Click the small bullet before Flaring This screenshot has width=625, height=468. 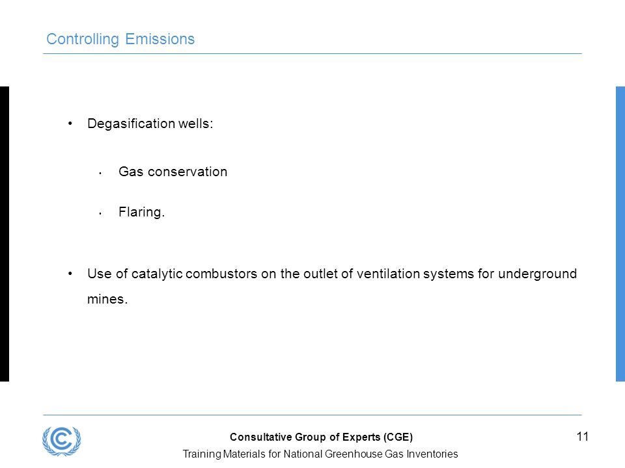(100, 214)
